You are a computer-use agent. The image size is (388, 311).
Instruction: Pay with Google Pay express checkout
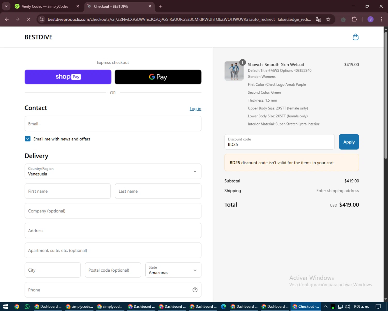tap(158, 77)
